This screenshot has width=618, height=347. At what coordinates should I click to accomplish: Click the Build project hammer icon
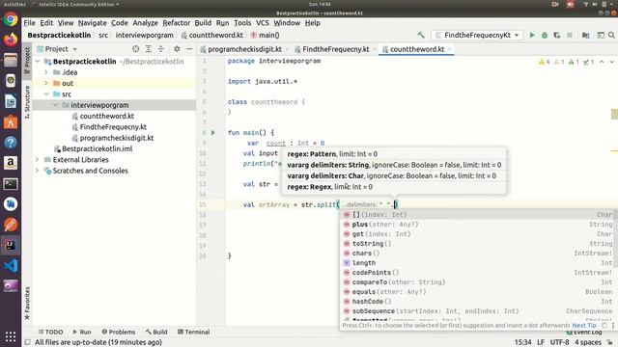[x=421, y=35]
